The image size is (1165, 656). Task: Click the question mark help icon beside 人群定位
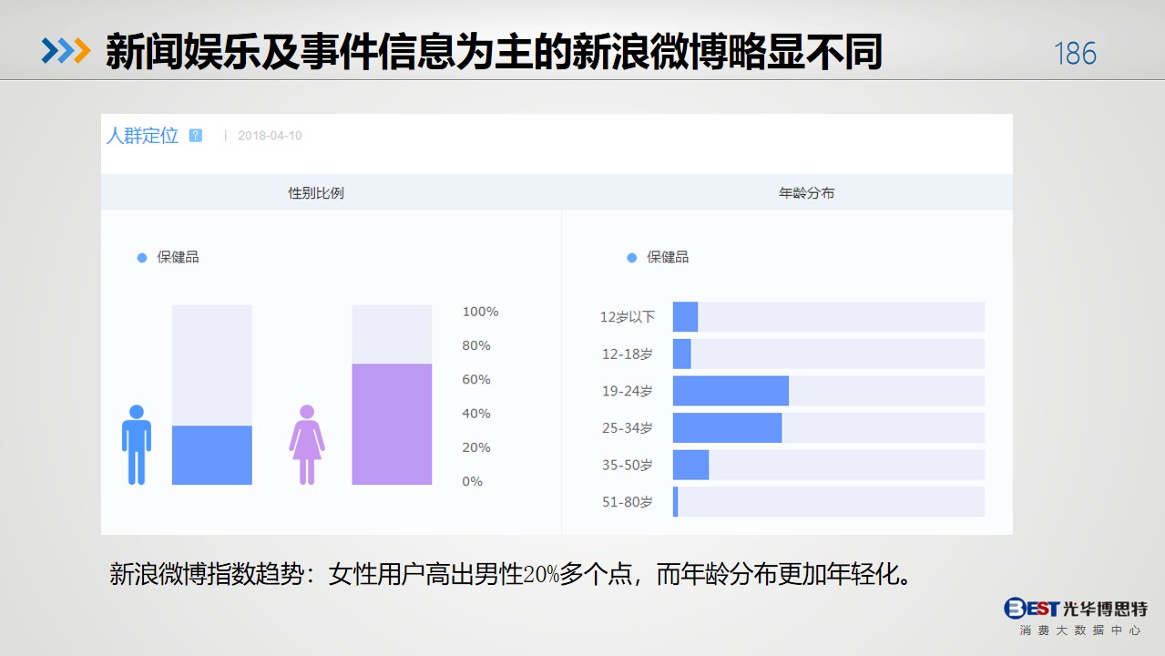pos(195,136)
